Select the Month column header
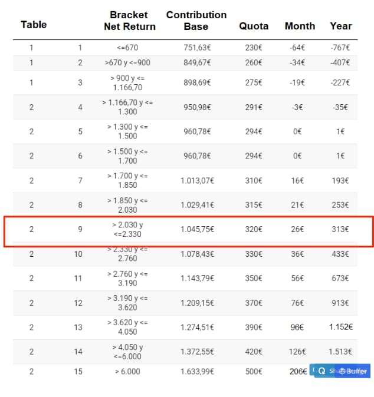This screenshot has height=397, width=374. (300, 26)
